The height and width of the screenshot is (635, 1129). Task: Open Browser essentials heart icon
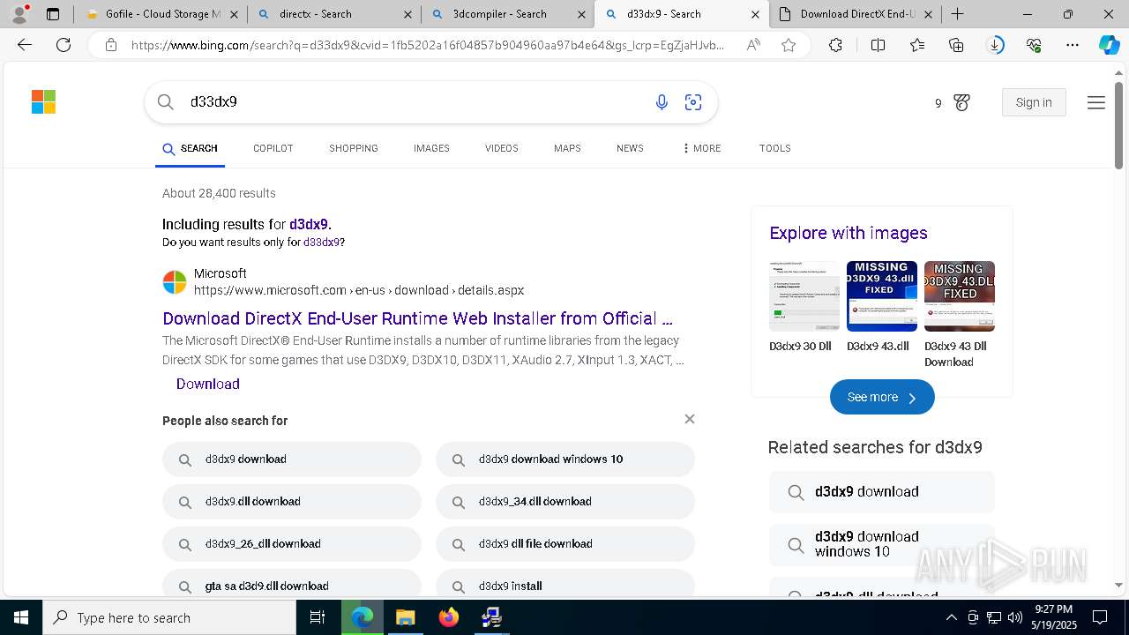point(1034,45)
